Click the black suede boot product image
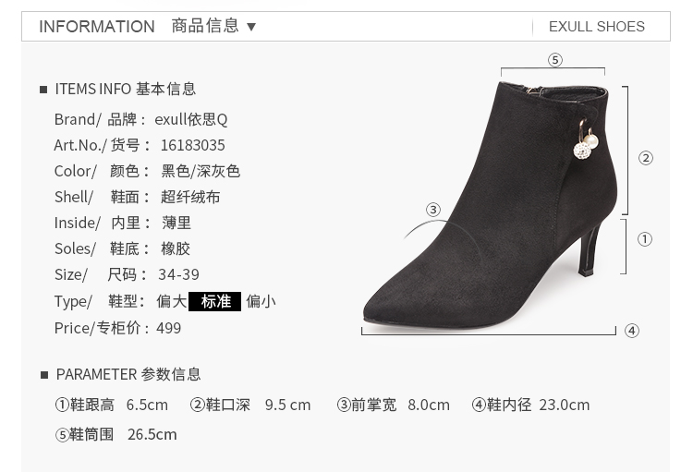 [x=490, y=205]
